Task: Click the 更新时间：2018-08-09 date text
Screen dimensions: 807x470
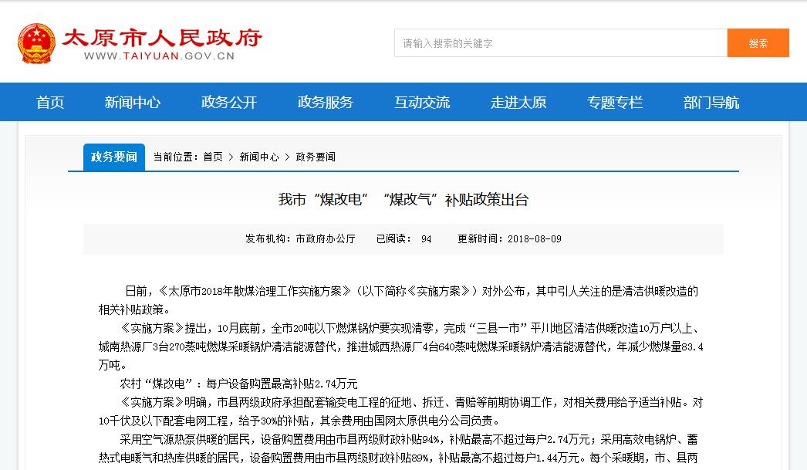Action: pyautogui.click(x=509, y=239)
